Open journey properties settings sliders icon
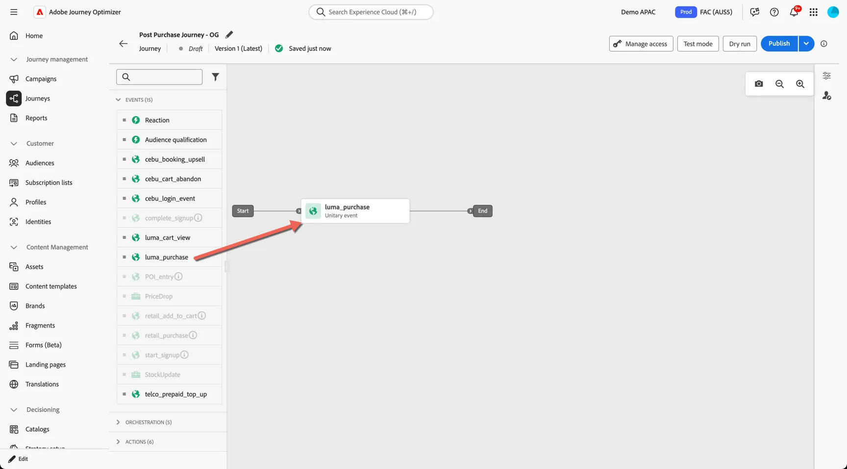The width and height of the screenshot is (847, 469). (x=826, y=76)
